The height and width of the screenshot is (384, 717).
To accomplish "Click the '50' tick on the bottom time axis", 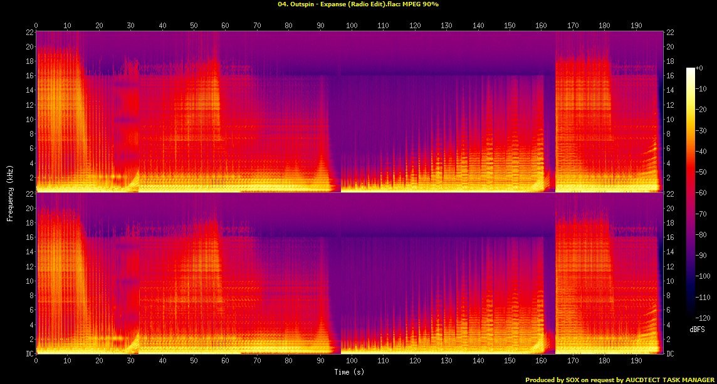I will (194, 361).
